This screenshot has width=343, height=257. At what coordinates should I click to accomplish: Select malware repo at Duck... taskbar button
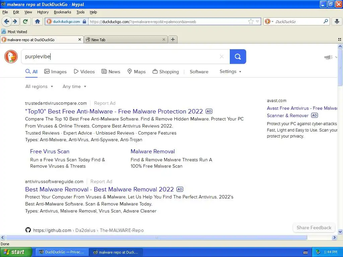click(x=116, y=252)
